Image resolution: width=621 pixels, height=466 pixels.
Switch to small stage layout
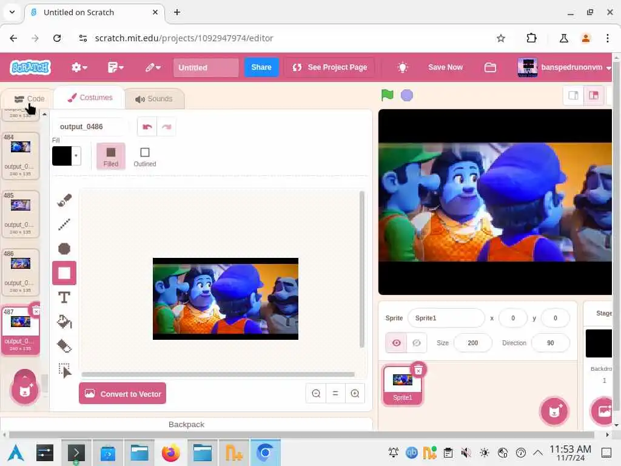click(573, 95)
